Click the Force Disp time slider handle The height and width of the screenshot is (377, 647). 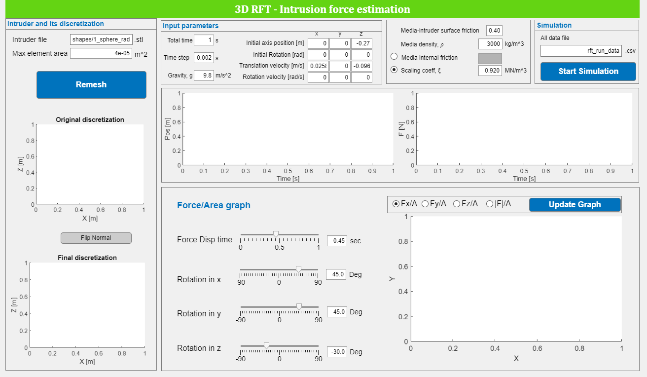tap(276, 234)
